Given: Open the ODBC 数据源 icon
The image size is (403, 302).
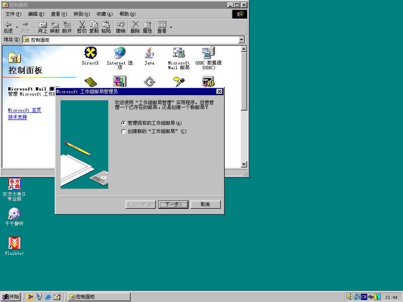Looking at the screenshot, I should click(x=208, y=53).
